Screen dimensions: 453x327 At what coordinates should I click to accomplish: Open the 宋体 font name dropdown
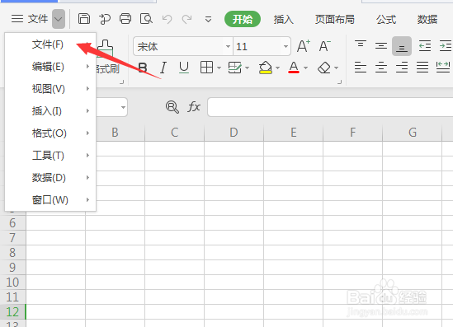pyautogui.click(x=228, y=46)
